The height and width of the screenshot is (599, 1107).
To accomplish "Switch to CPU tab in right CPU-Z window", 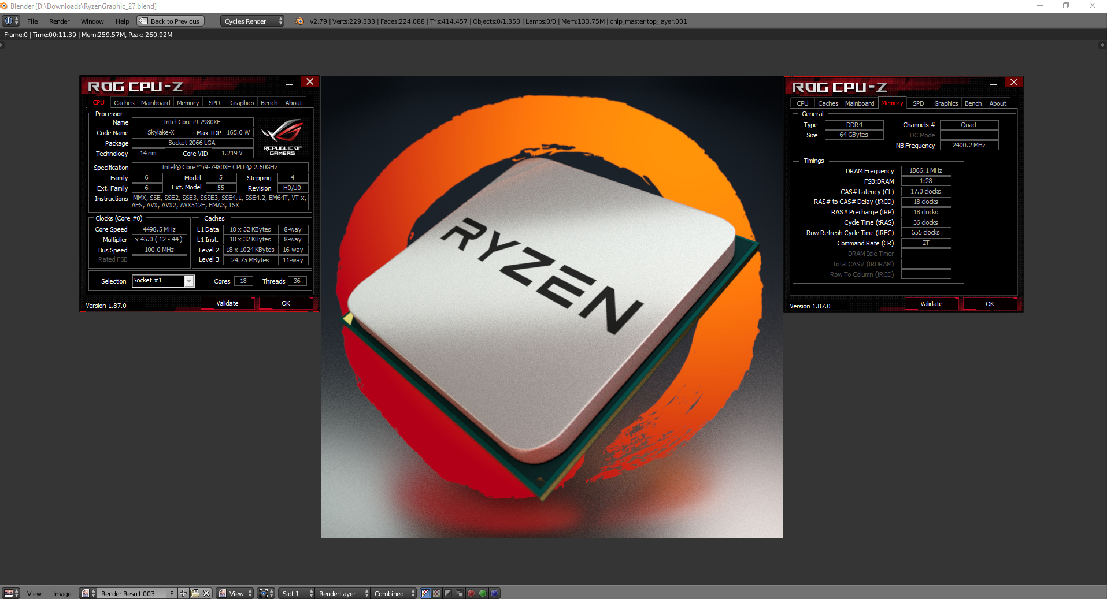I will point(803,103).
